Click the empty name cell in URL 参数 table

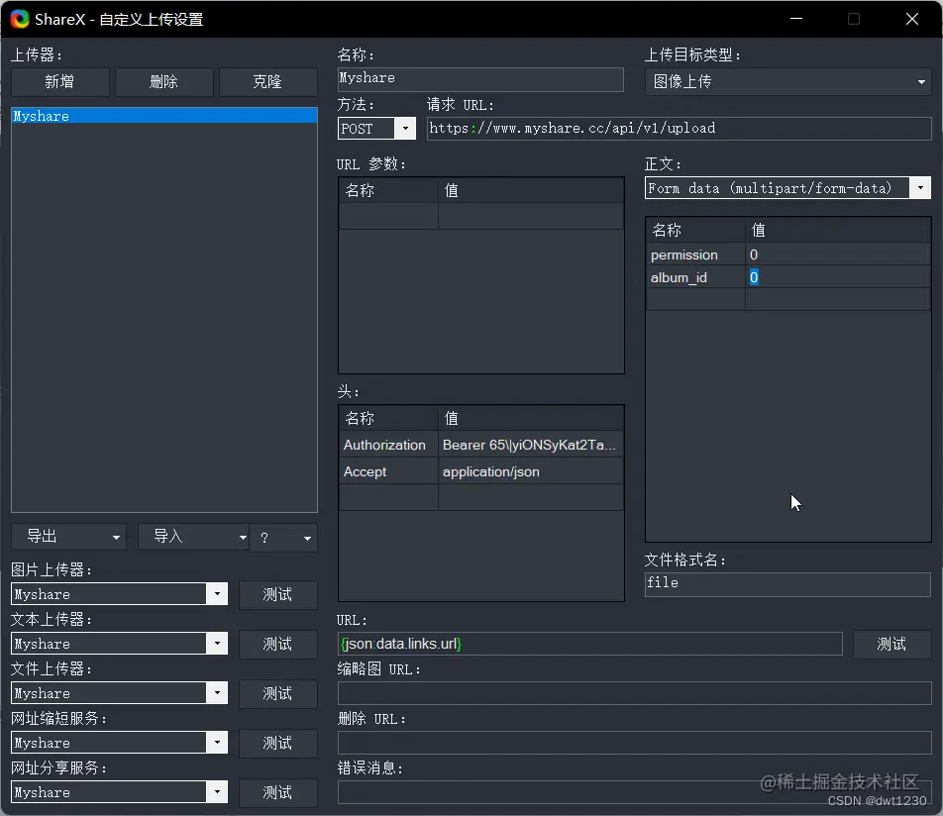click(x=388, y=216)
